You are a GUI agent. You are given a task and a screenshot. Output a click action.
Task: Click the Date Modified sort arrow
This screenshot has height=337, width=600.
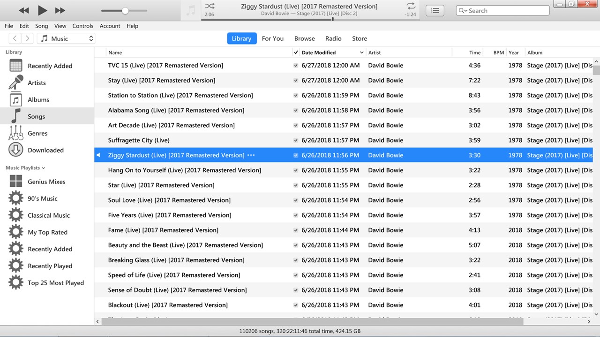(361, 52)
